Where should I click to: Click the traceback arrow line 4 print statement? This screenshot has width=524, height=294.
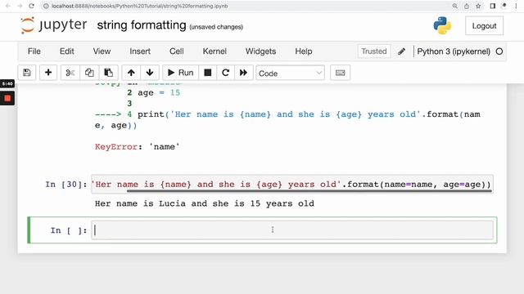[287, 120]
